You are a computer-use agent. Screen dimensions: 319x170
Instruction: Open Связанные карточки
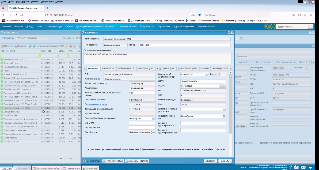click(x=137, y=161)
